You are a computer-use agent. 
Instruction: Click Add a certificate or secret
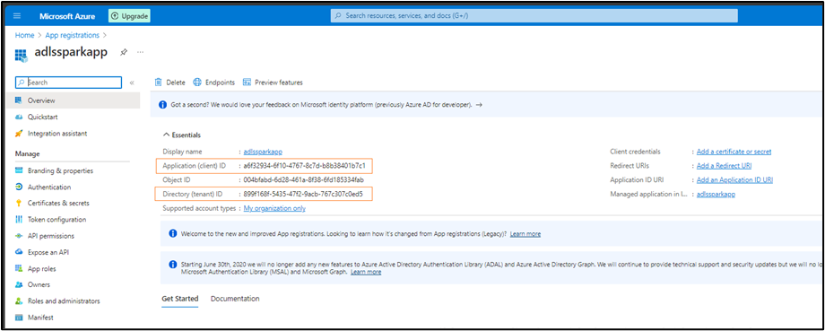(734, 152)
